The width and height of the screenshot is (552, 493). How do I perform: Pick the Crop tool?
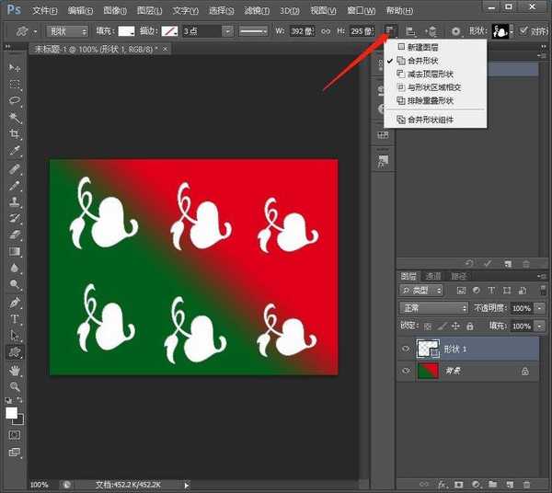click(15, 134)
